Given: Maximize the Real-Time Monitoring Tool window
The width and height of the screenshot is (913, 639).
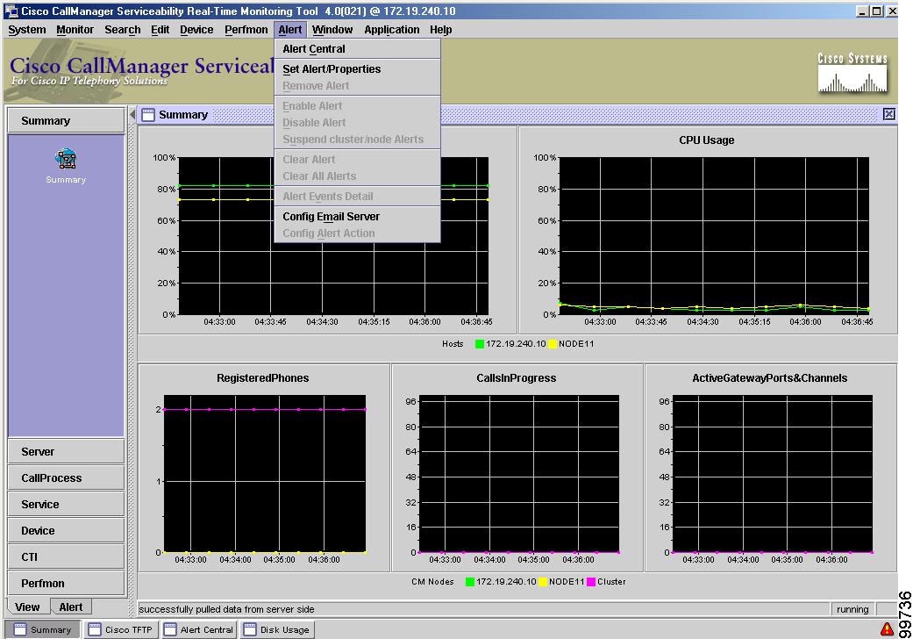Looking at the screenshot, I should (x=876, y=11).
